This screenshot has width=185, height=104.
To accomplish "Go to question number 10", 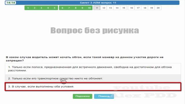I will (89, 8).
